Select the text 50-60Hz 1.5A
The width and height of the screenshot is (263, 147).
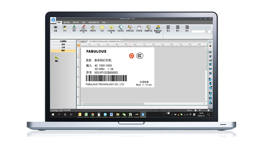click(104, 69)
